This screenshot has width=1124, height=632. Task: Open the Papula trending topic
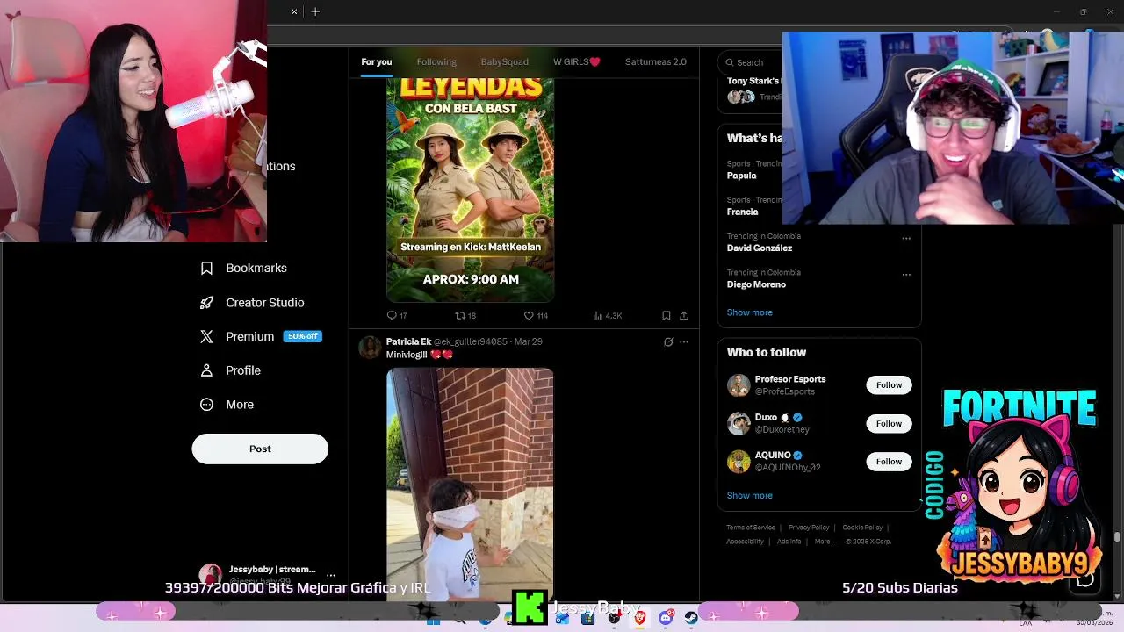pos(741,176)
